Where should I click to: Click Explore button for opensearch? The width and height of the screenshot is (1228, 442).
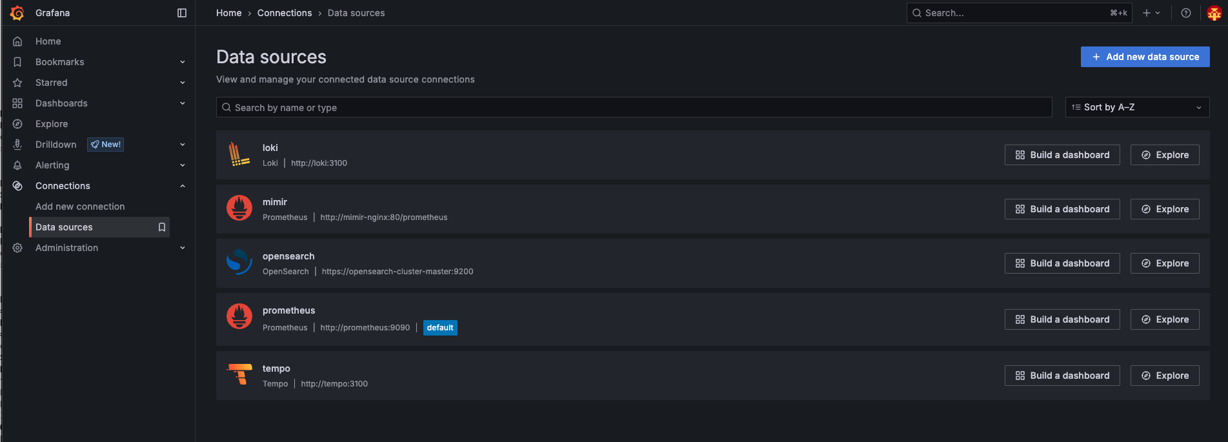(1165, 263)
